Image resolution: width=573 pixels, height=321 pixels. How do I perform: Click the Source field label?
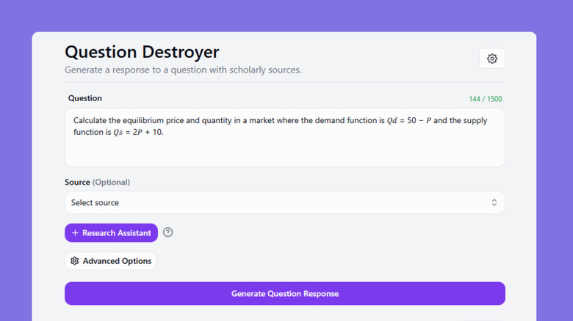(x=77, y=182)
